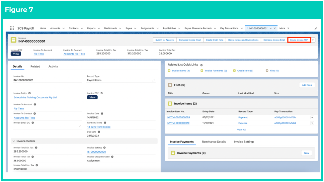Click Create Credit Note button
324x182 pixels.
coord(214,40)
